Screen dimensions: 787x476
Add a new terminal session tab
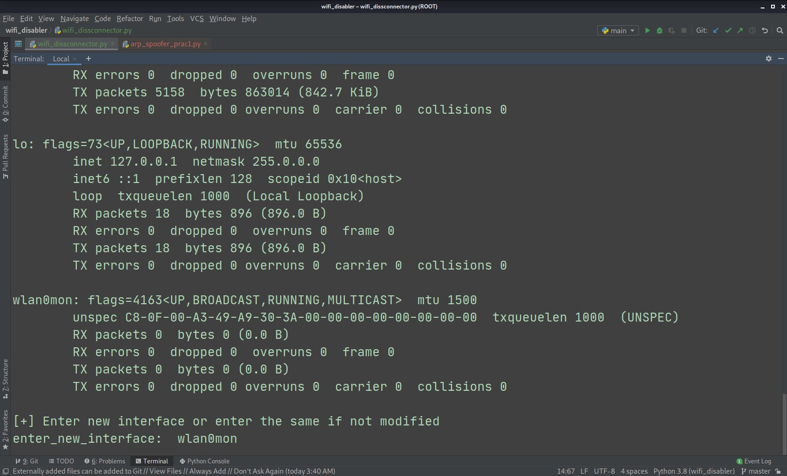(x=89, y=59)
